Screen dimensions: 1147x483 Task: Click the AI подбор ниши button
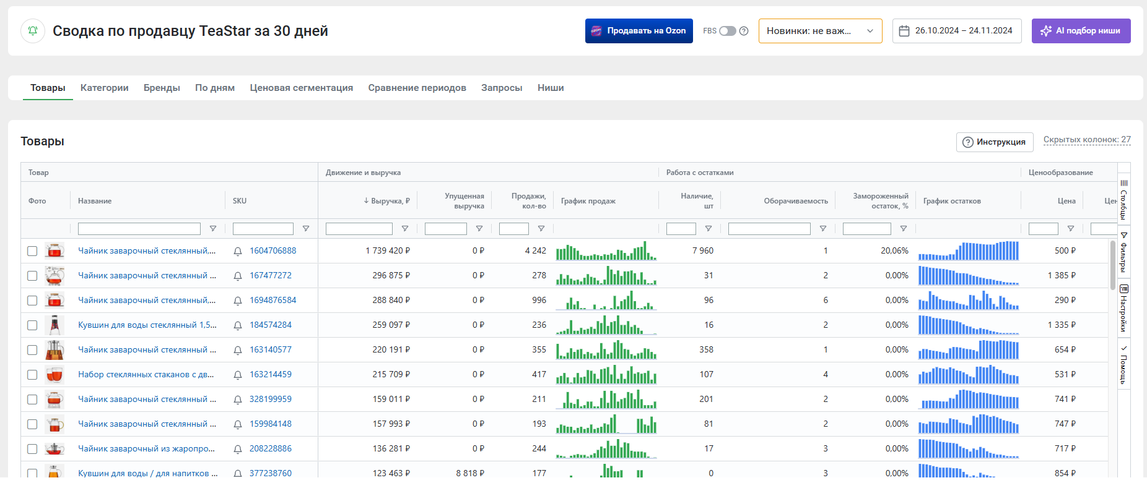pyautogui.click(x=1081, y=31)
